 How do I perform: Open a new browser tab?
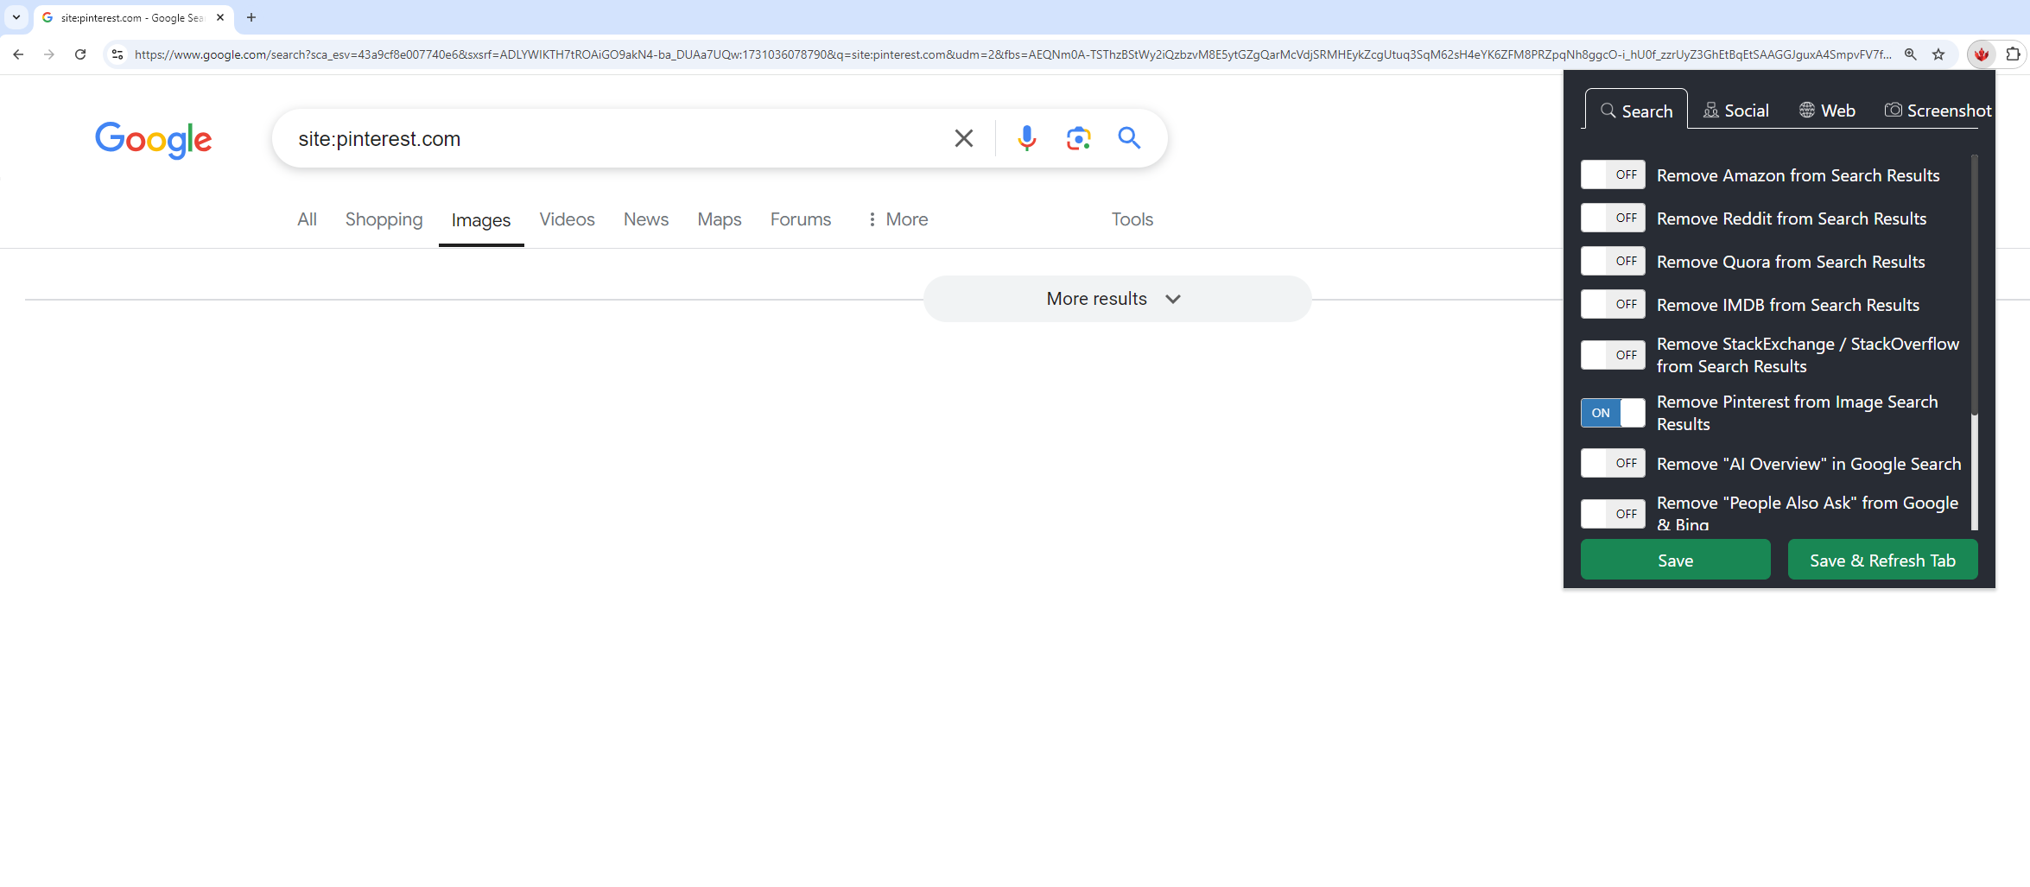(251, 17)
